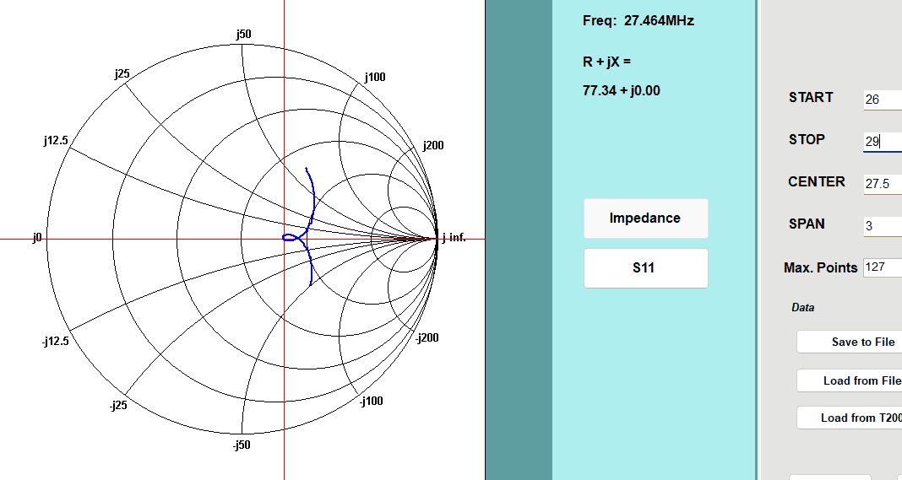Click the SPAN value field

tap(882, 226)
